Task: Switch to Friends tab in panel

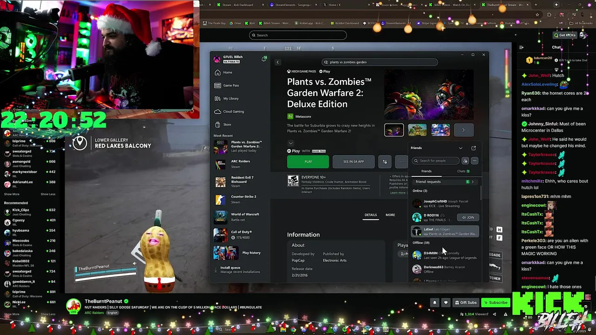Action: click(x=426, y=171)
